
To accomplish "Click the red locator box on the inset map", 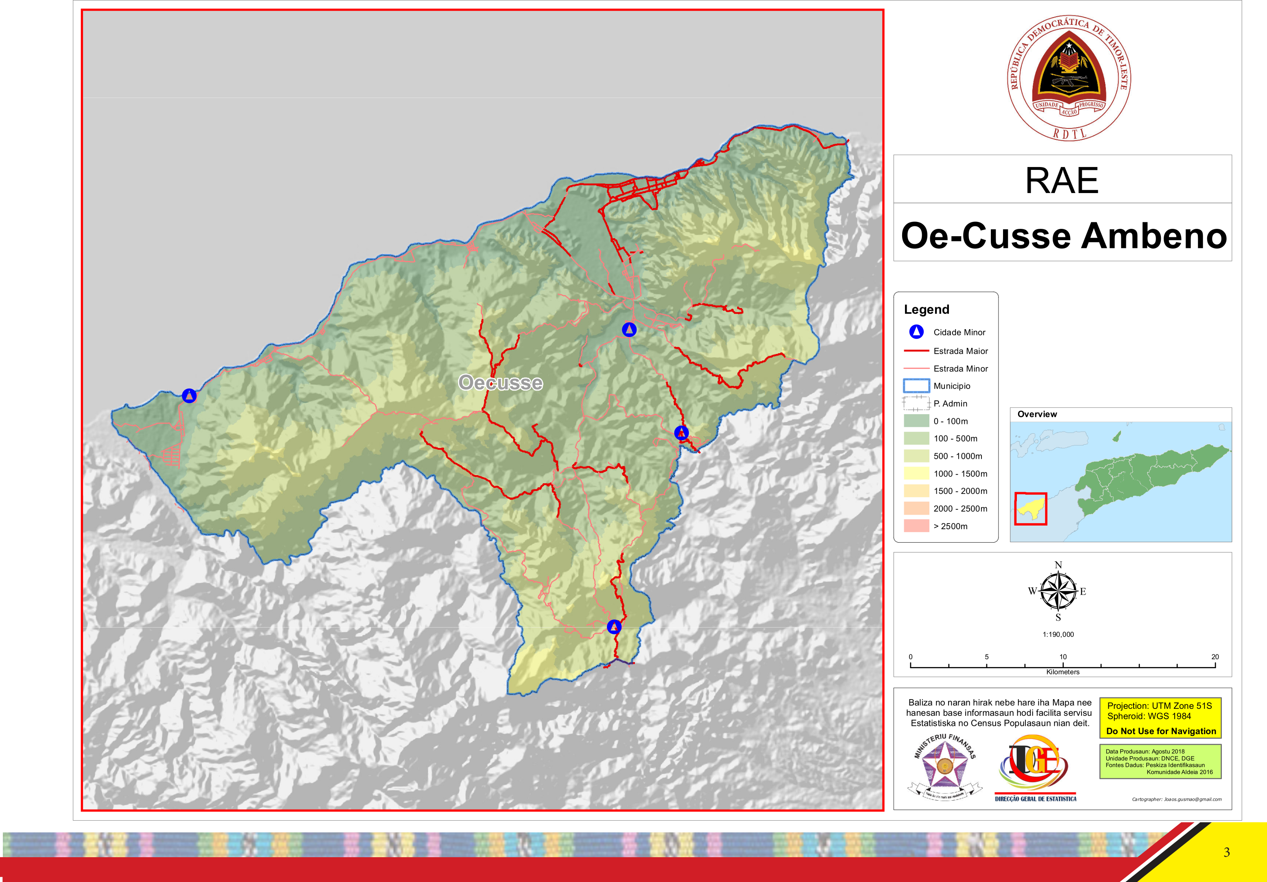I will 1030,508.
